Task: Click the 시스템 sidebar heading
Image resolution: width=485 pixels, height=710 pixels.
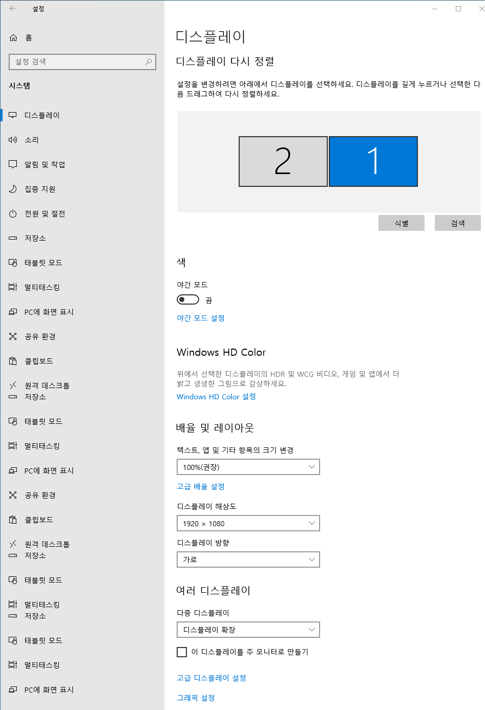Action: coord(19,85)
